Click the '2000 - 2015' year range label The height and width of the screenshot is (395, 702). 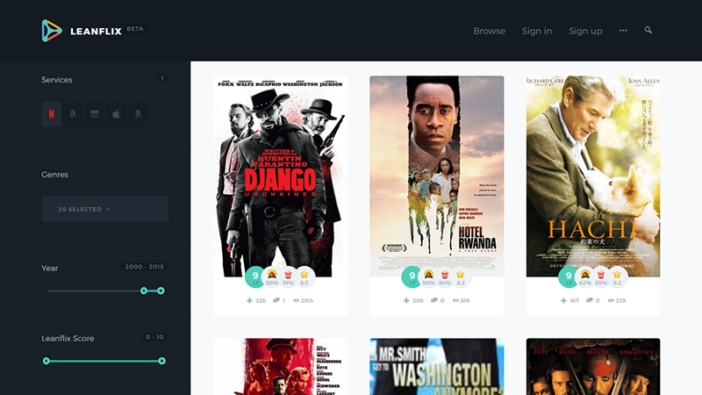click(144, 267)
